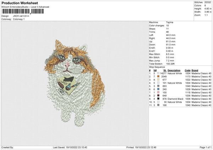Click the Natural White swatch in row 1
Screen dimensions: 213x150
(158, 73)
